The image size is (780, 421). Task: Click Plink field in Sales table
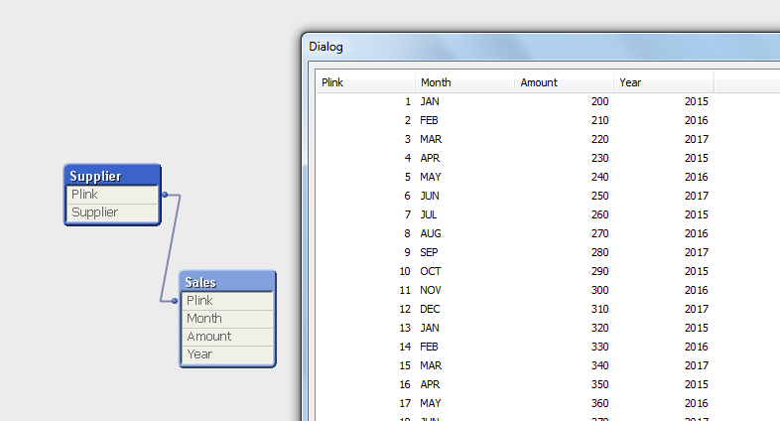pos(227,301)
